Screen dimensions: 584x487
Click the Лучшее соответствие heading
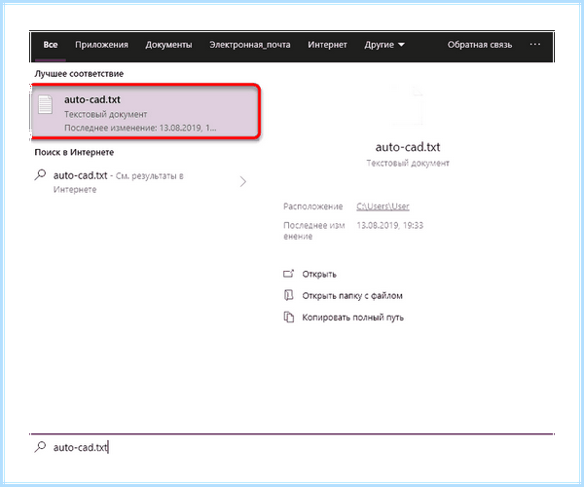(x=79, y=74)
